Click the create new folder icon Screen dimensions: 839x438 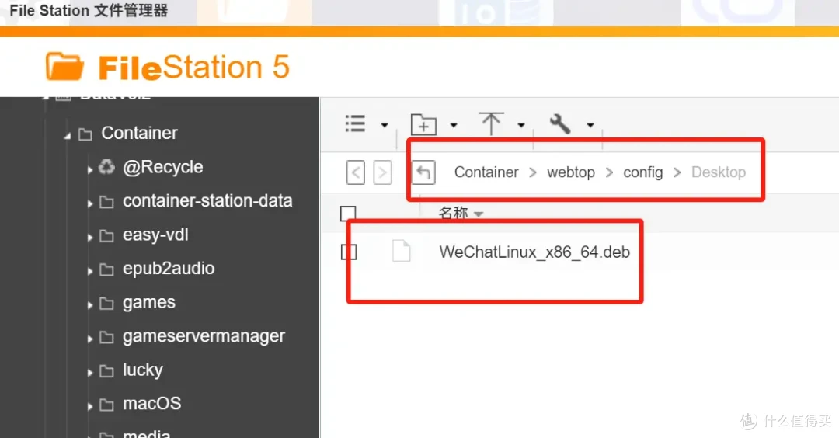pyautogui.click(x=423, y=124)
